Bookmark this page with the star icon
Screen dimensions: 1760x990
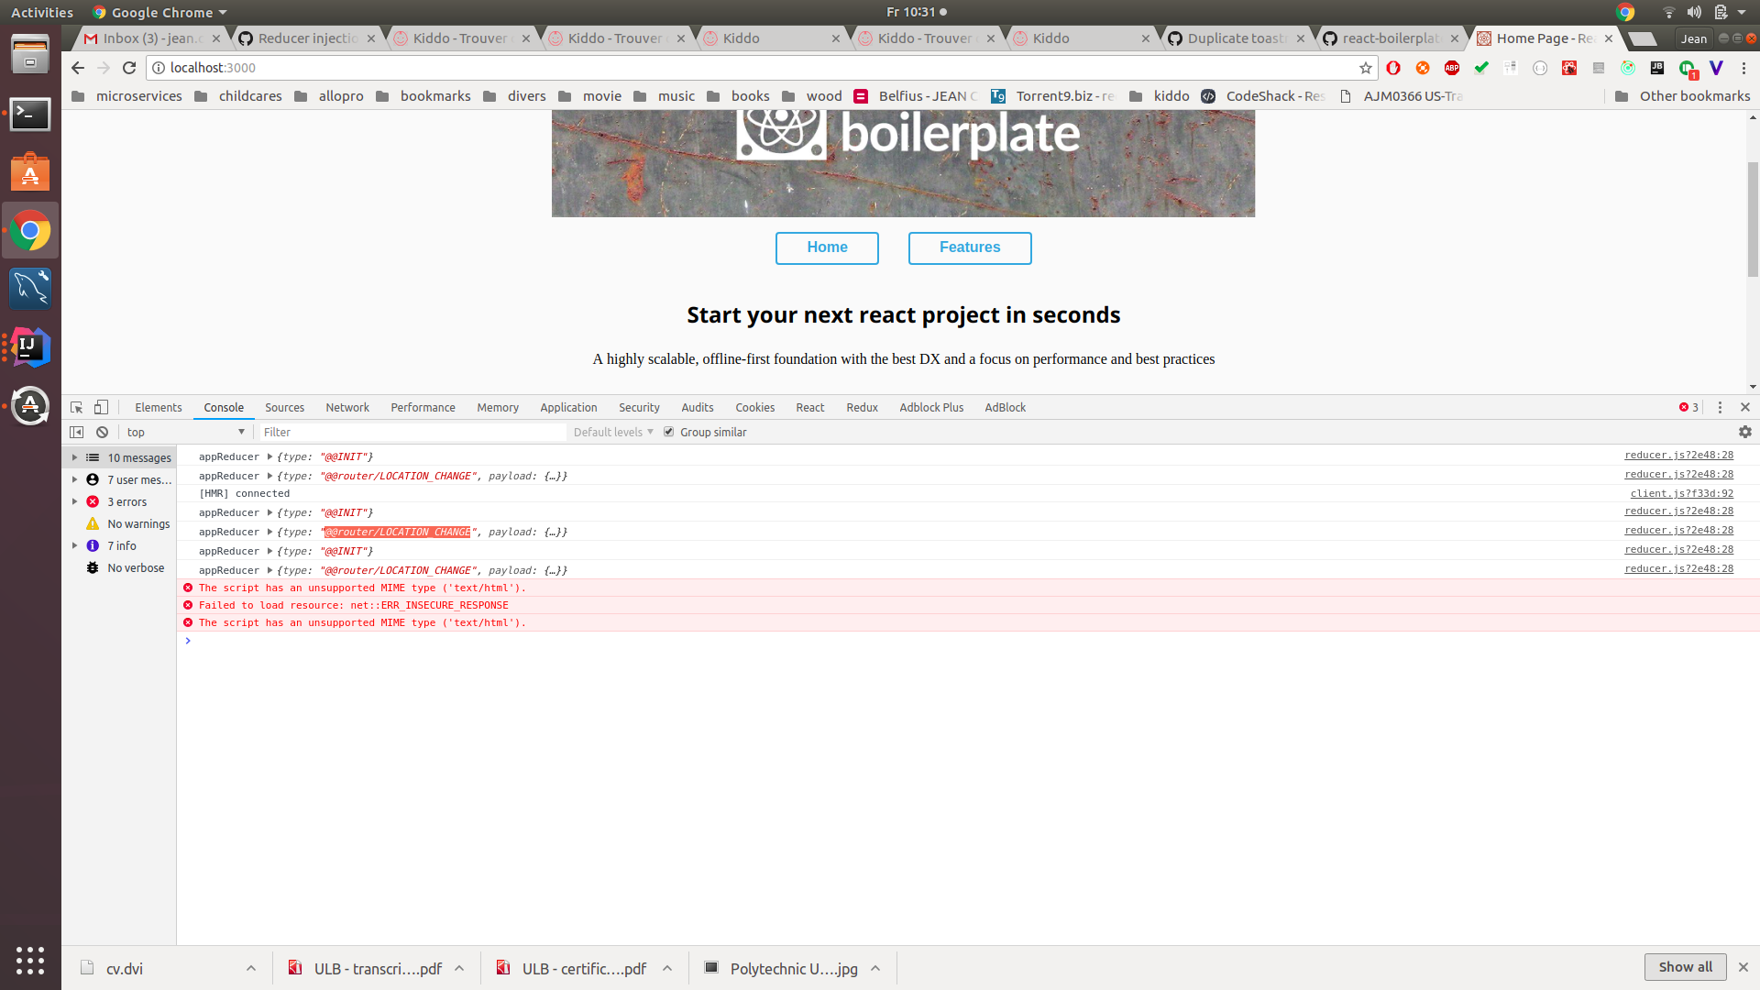[x=1365, y=68]
